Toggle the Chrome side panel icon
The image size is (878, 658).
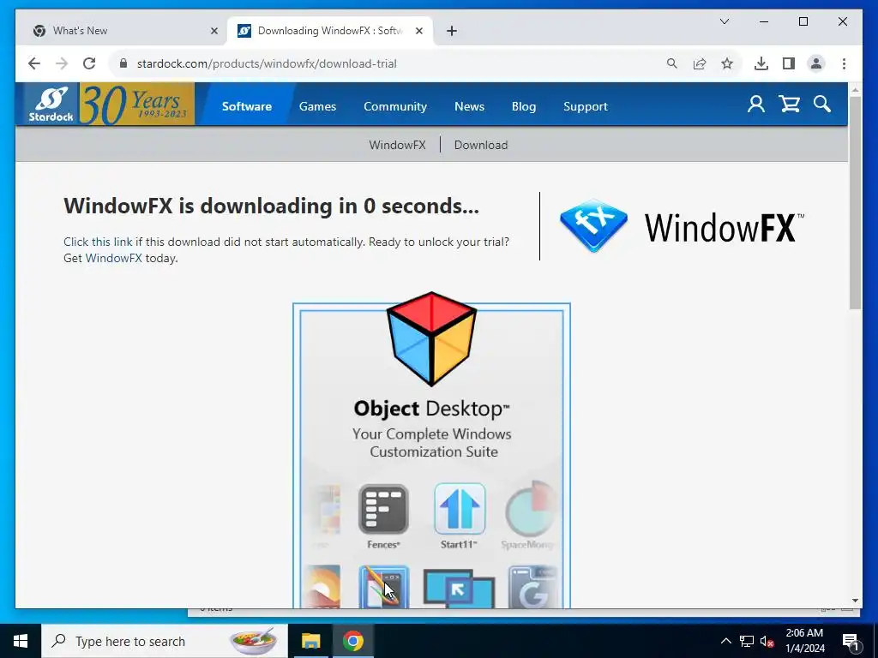click(x=789, y=63)
